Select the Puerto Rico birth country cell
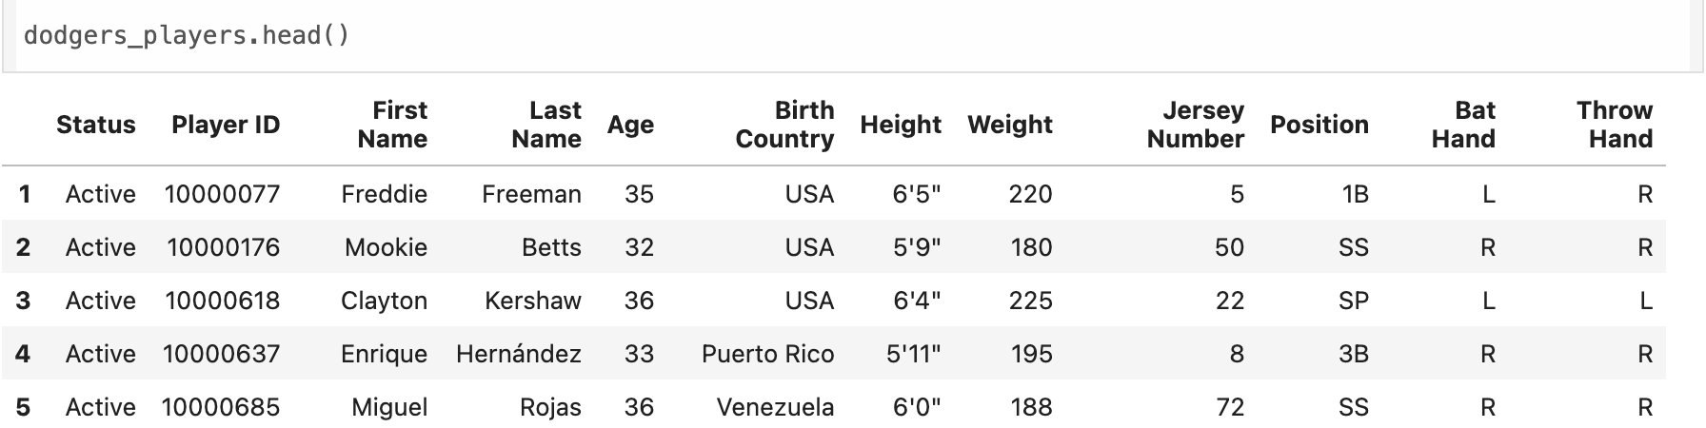Image resolution: width=1706 pixels, height=428 pixels. (x=768, y=354)
